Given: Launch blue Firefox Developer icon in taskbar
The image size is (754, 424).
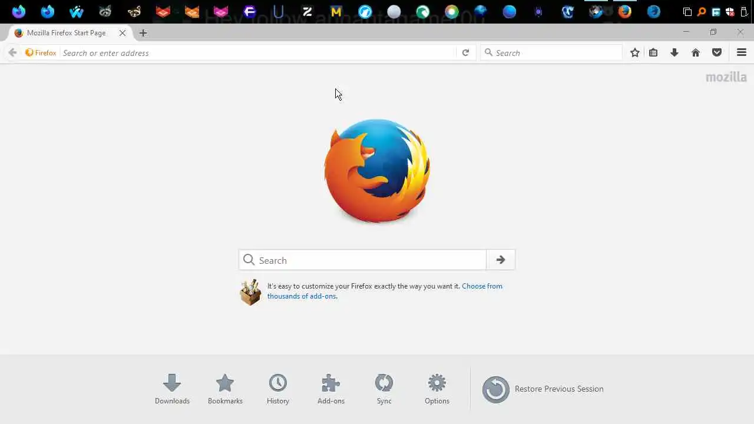Looking at the screenshot, I should [48, 11].
